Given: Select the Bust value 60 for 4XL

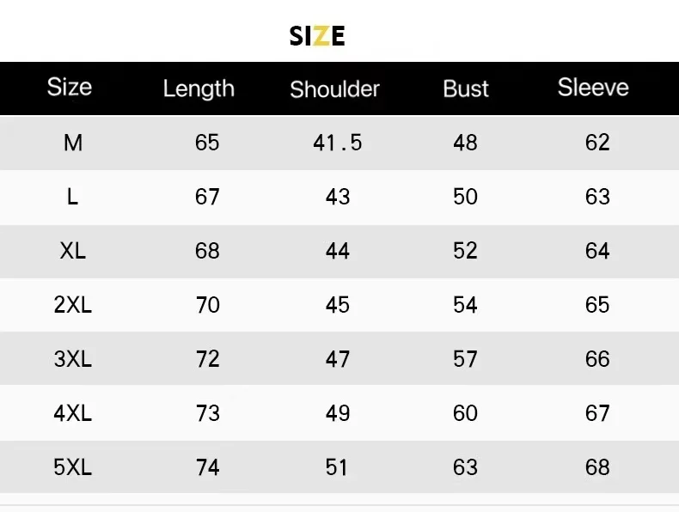Looking at the screenshot, I should (465, 413).
